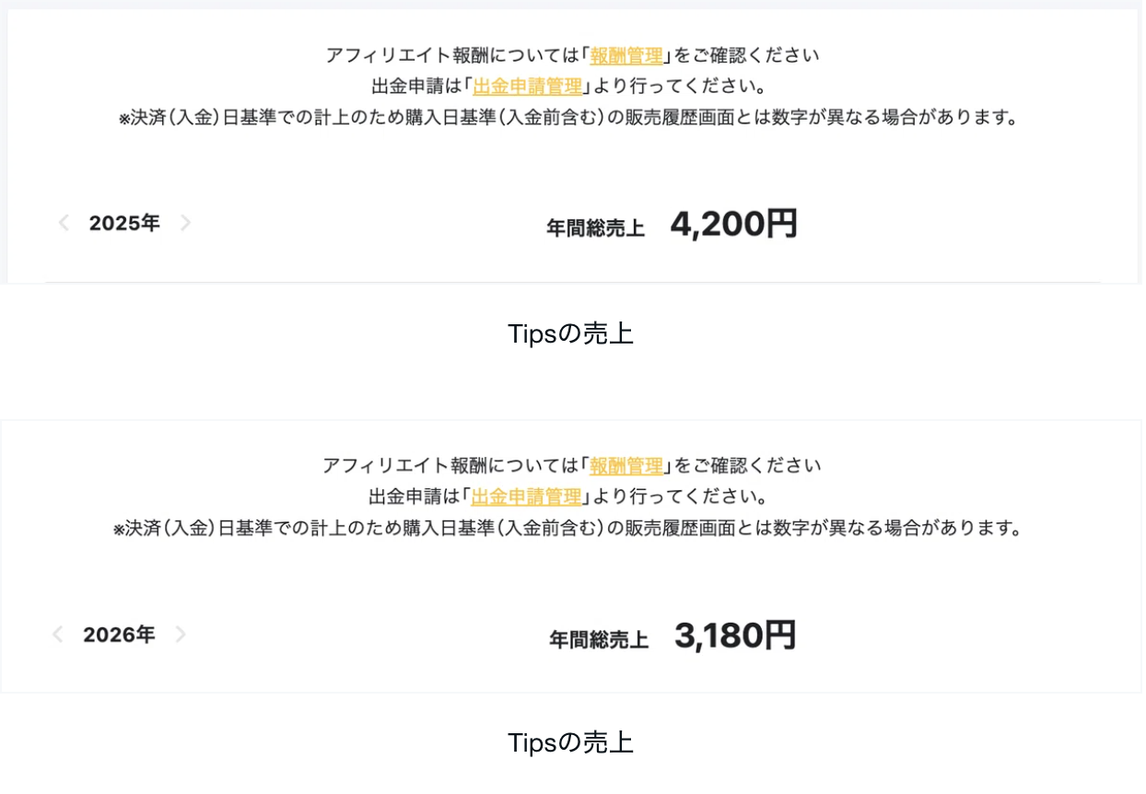The height and width of the screenshot is (794, 1146).
Task: Click the 3,180円 annual sales amount
Action: 734,636
